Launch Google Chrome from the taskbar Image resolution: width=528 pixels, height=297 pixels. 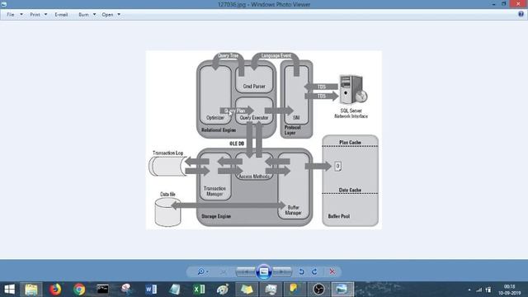click(79, 290)
